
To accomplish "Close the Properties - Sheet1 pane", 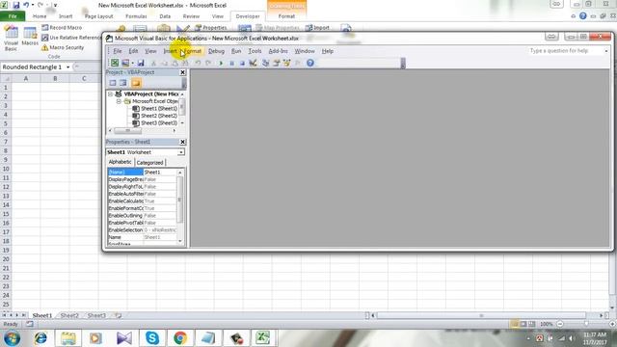I will [182, 142].
